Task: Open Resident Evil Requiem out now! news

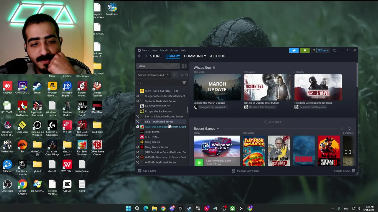Action: [313, 103]
